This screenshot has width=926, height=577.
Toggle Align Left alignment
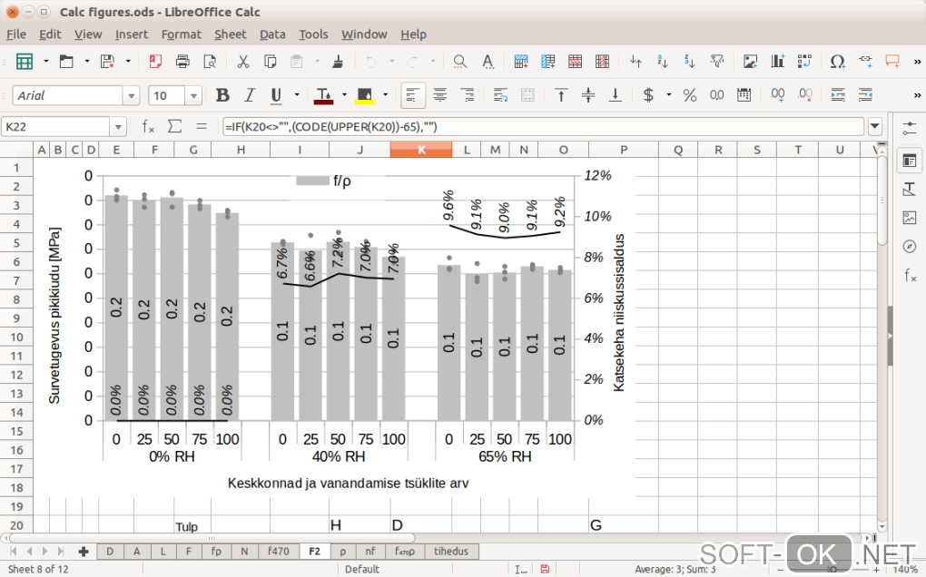pos(413,95)
